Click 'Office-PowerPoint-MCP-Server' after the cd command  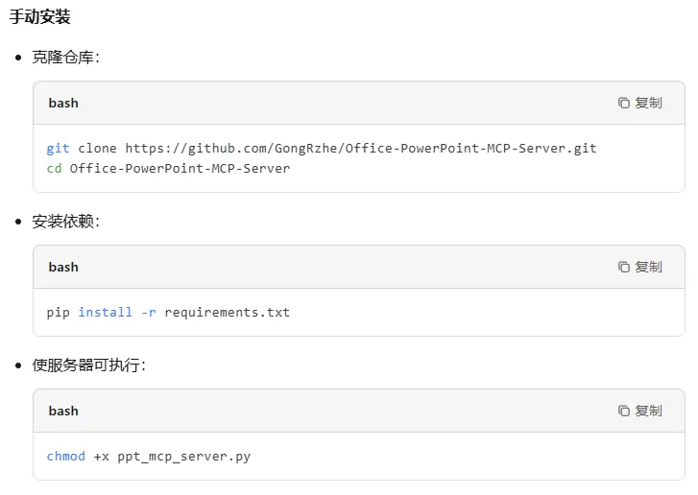tap(180, 169)
